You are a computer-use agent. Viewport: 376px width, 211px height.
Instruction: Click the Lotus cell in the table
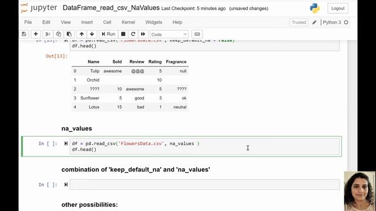94,107
